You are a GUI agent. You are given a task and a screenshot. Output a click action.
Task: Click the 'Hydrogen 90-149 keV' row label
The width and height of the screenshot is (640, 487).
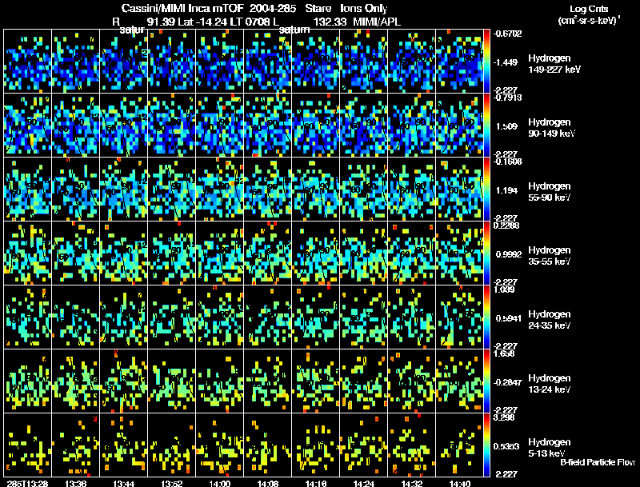point(551,128)
